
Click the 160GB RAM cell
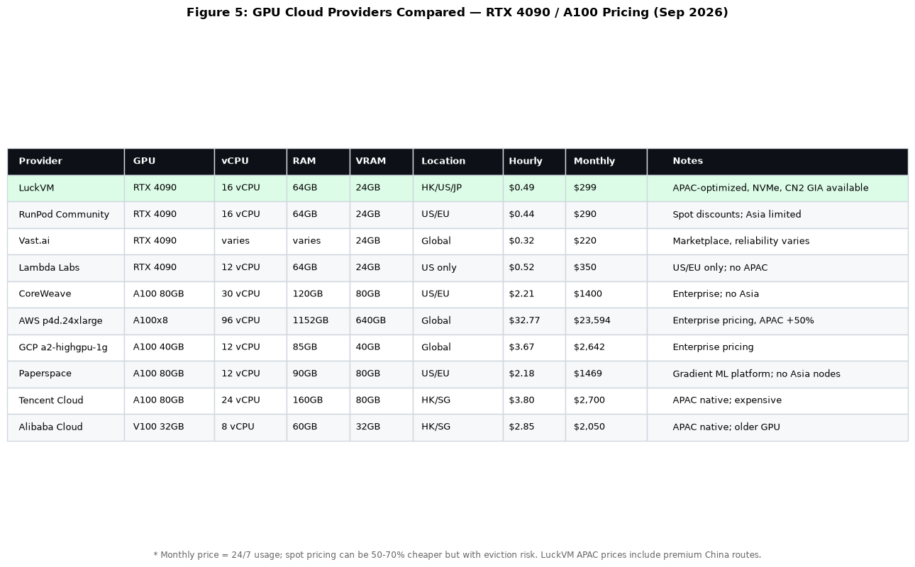pyautogui.click(x=318, y=400)
